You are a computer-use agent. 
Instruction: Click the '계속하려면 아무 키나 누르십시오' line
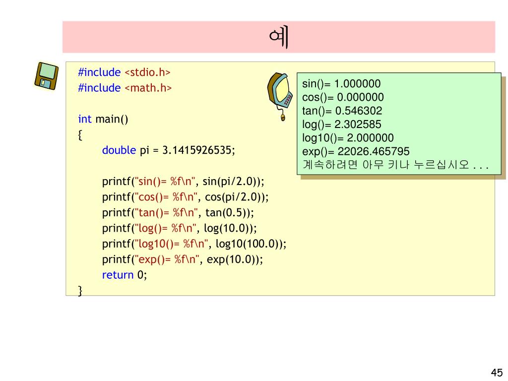point(395,165)
